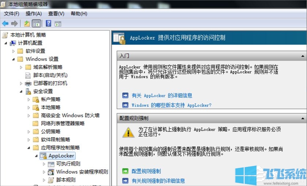Click the Windows 安装程序规则 installer icon

(x=51, y=172)
